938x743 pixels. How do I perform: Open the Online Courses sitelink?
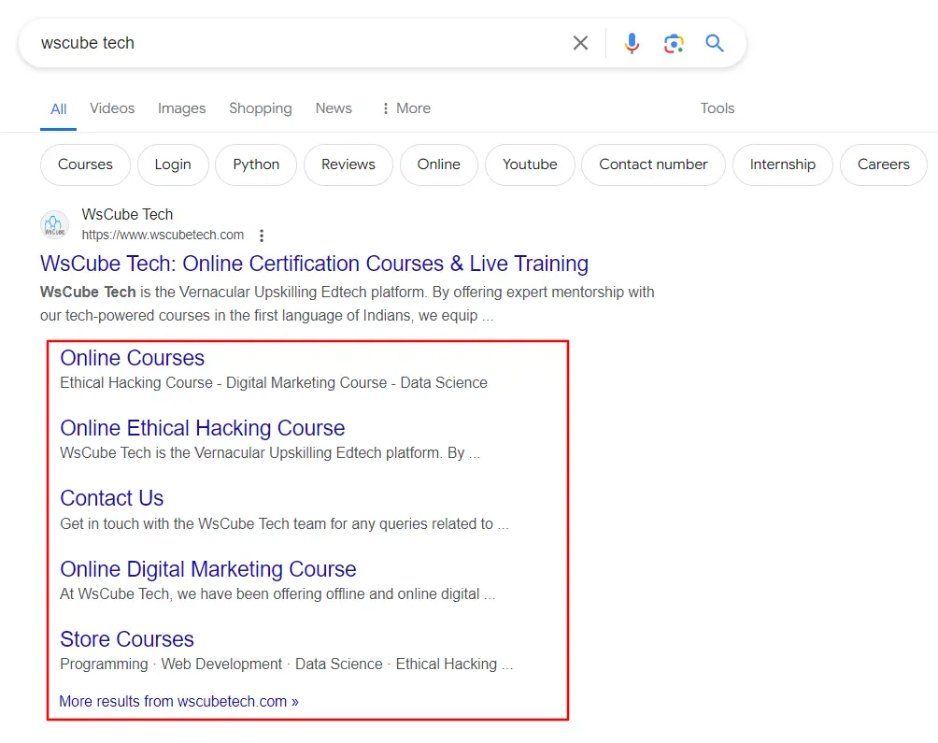(133, 358)
